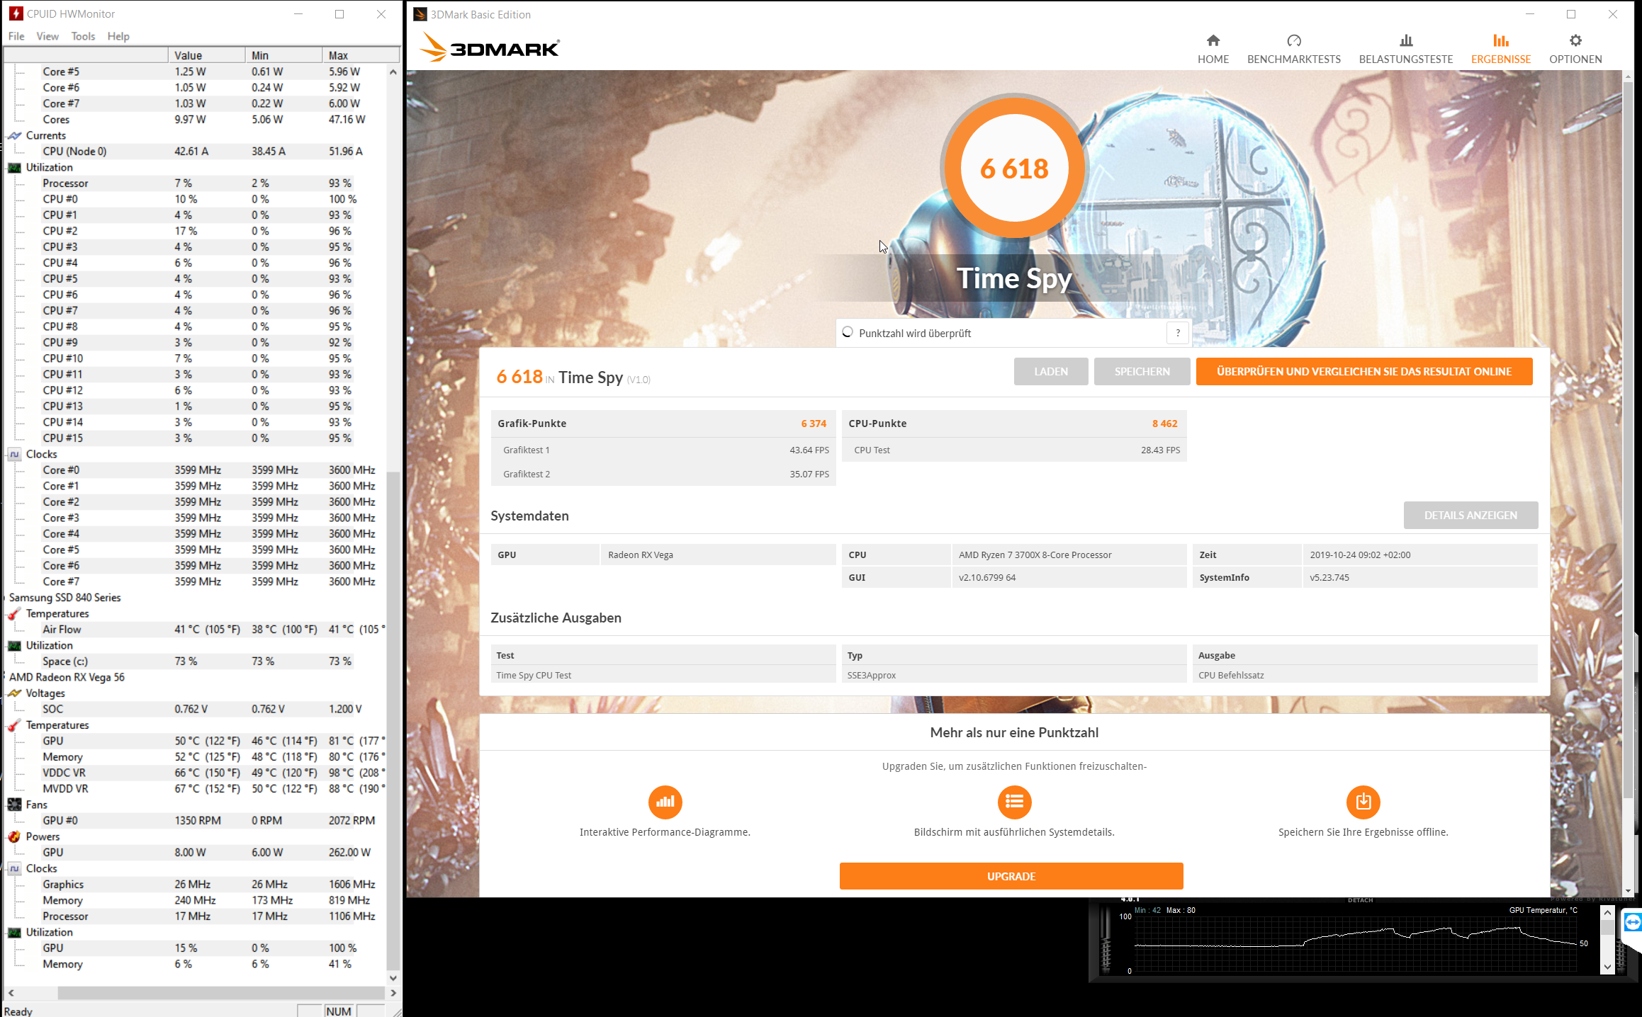
Task: Select the "GPU #0" fan row
Action: (x=208, y=820)
